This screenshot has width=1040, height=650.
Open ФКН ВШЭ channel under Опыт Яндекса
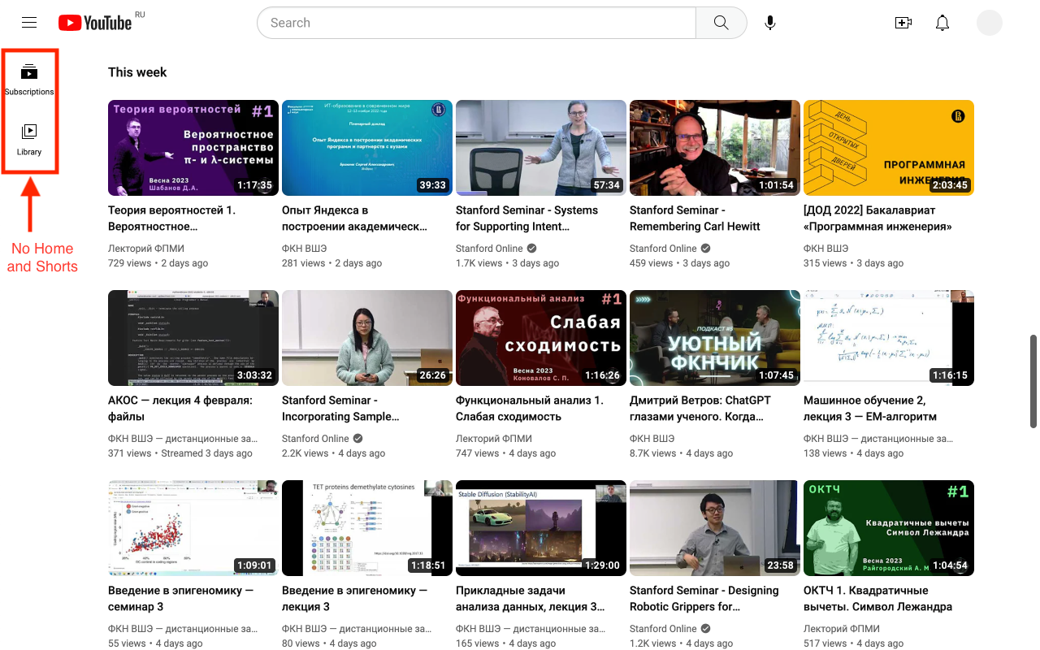pos(305,249)
